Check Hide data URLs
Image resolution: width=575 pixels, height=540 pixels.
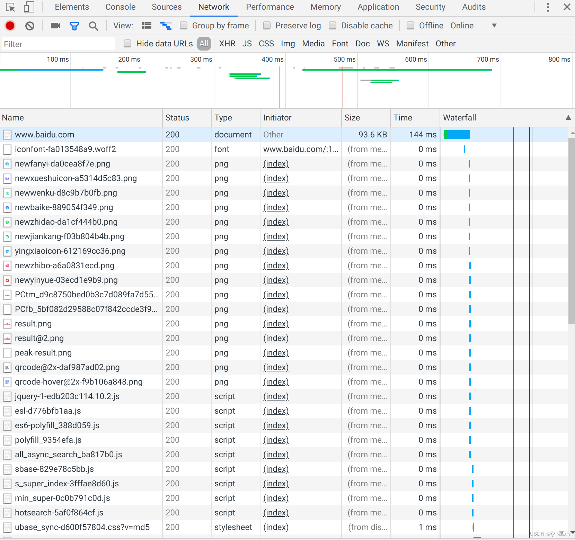127,44
